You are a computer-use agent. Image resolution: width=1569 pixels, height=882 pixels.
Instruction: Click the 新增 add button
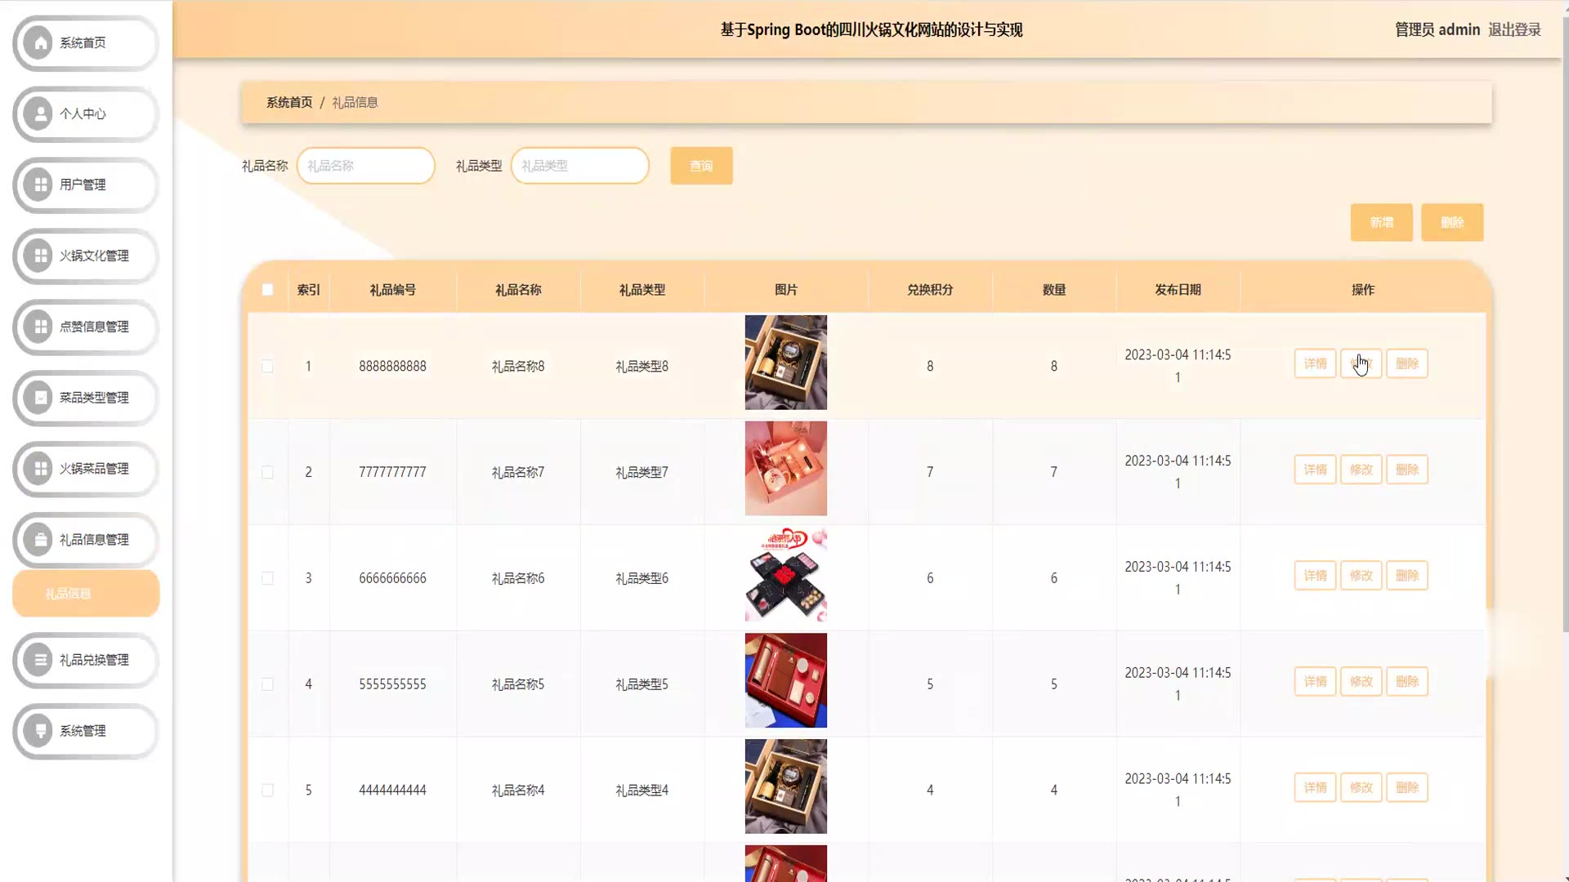(x=1381, y=223)
